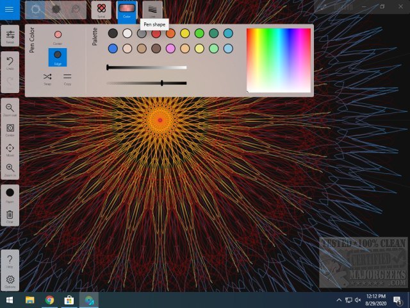The height and width of the screenshot is (308, 410).
Task: Click the muted volume tray icon
Action: pyautogui.click(x=357, y=300)
